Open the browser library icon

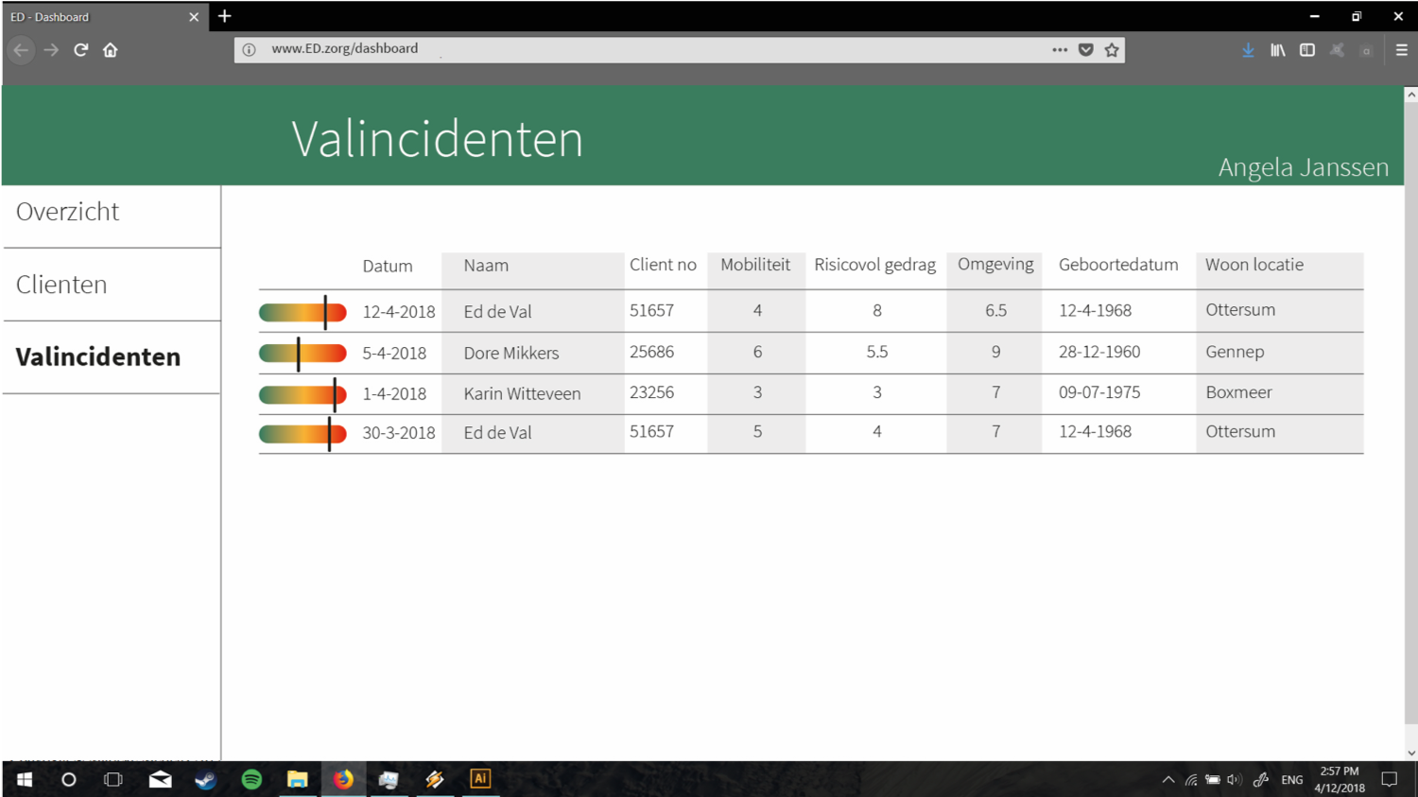pos(1278,50)
